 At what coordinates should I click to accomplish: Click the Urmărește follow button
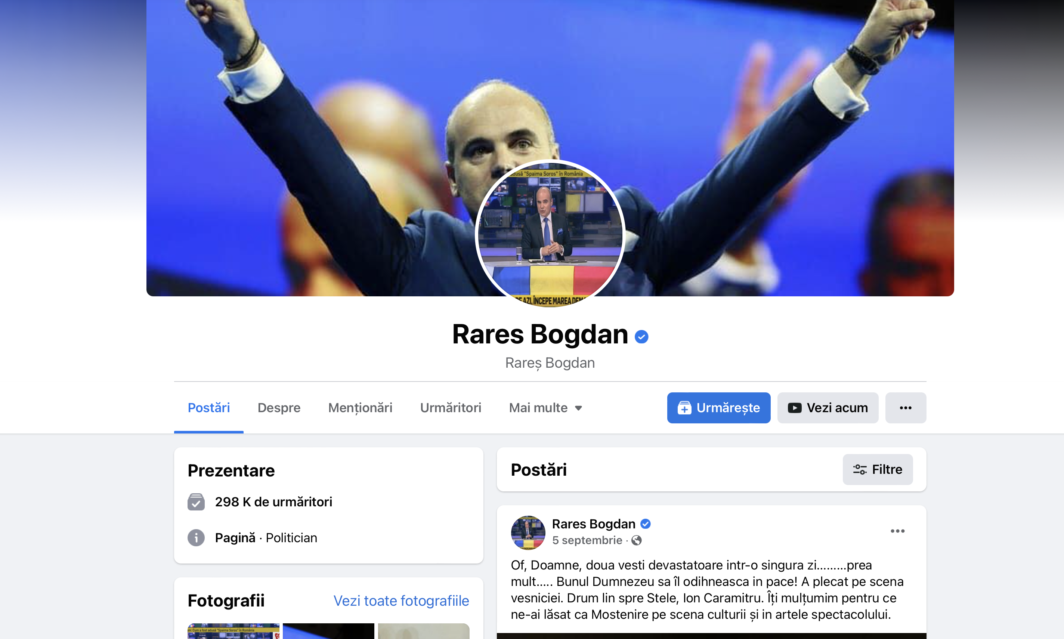pyautogui.click(x=719, y=408)
